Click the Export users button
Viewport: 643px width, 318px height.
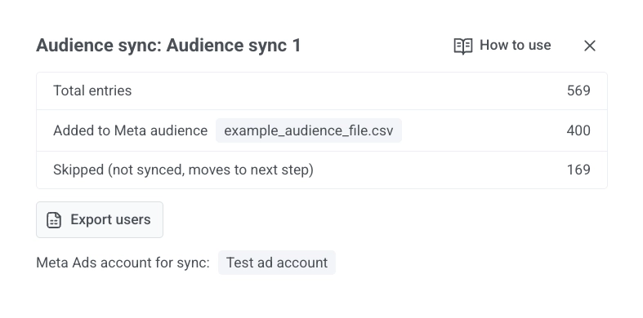pyautogui.click(x=100, y=220)
